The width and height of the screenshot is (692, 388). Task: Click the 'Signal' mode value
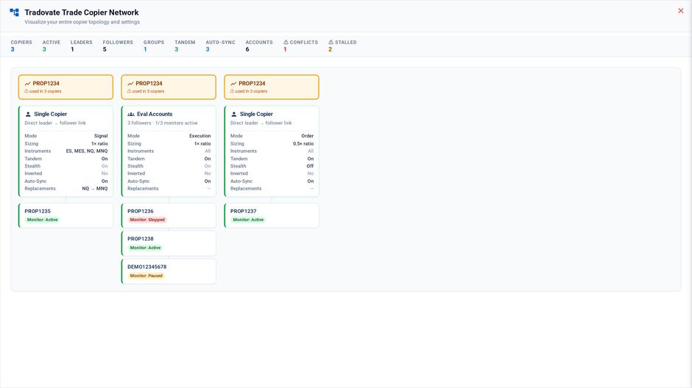tap(101, 136)
